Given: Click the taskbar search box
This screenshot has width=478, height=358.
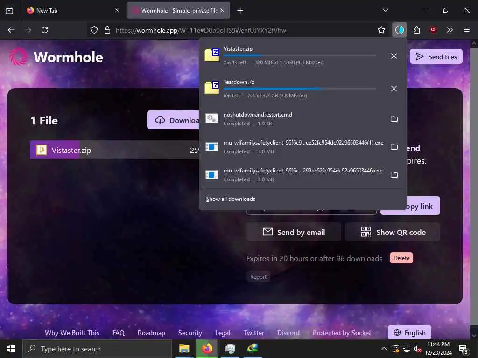Looking at the screenshot, I should pyautogui.click(x=97, y=349).
